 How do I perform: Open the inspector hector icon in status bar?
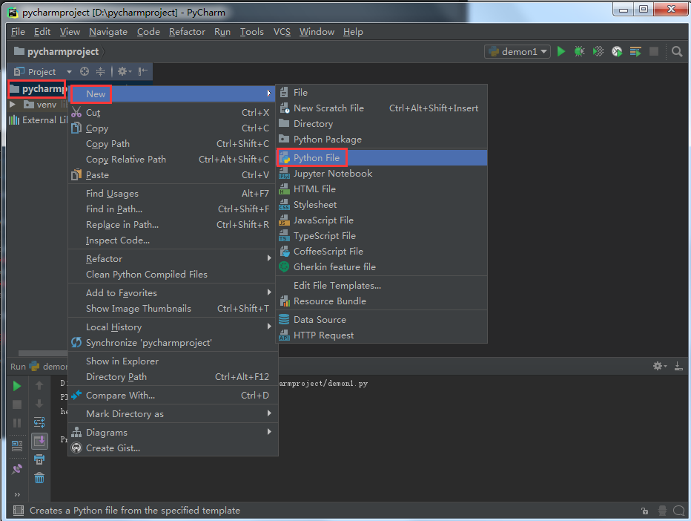click(662, 511)
